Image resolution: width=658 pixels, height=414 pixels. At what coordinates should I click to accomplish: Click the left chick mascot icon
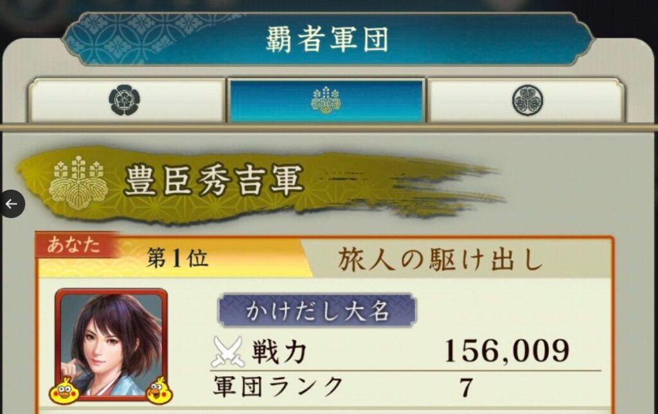64,390
